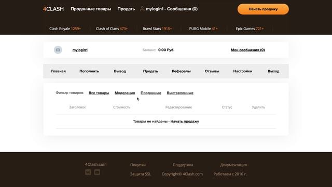Open the YouTube icon in footer
The width and height of the screenshot is (332, 187).
(x=97, y=172)
